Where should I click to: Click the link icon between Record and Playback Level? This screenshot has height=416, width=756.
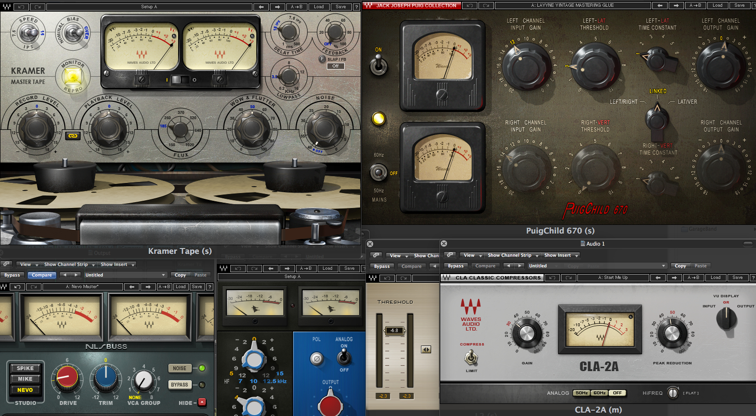72,136
